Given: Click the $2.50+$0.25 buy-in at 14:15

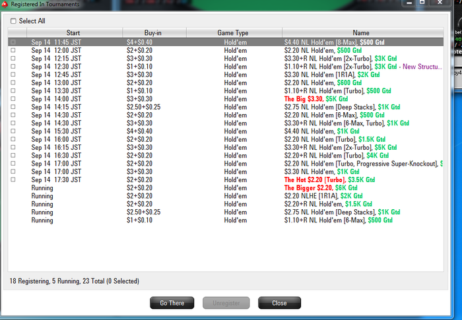Looking at the screenshot, I should [x=143, y=107].
